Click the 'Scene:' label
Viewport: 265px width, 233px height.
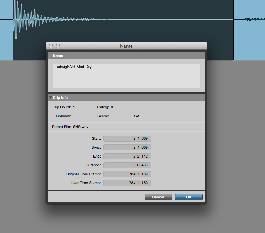point(103,116)
